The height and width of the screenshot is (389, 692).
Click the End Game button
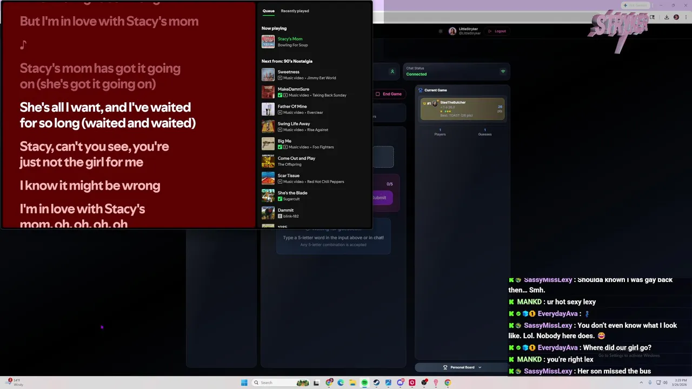tap(389, 94)
